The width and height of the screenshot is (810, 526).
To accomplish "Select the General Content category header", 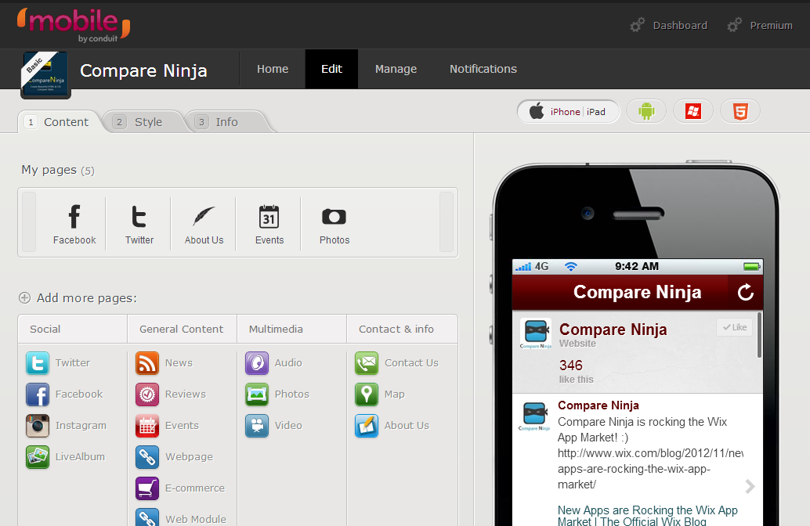I will (182, 330).
